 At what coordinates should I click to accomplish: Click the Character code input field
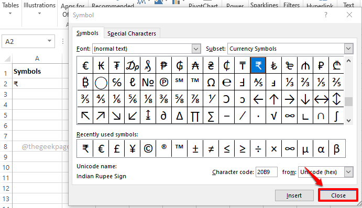(x=267, y=172)
